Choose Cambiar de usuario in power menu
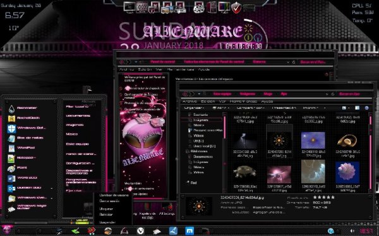This screenshot has width=379, height=236. coord(114,195)
